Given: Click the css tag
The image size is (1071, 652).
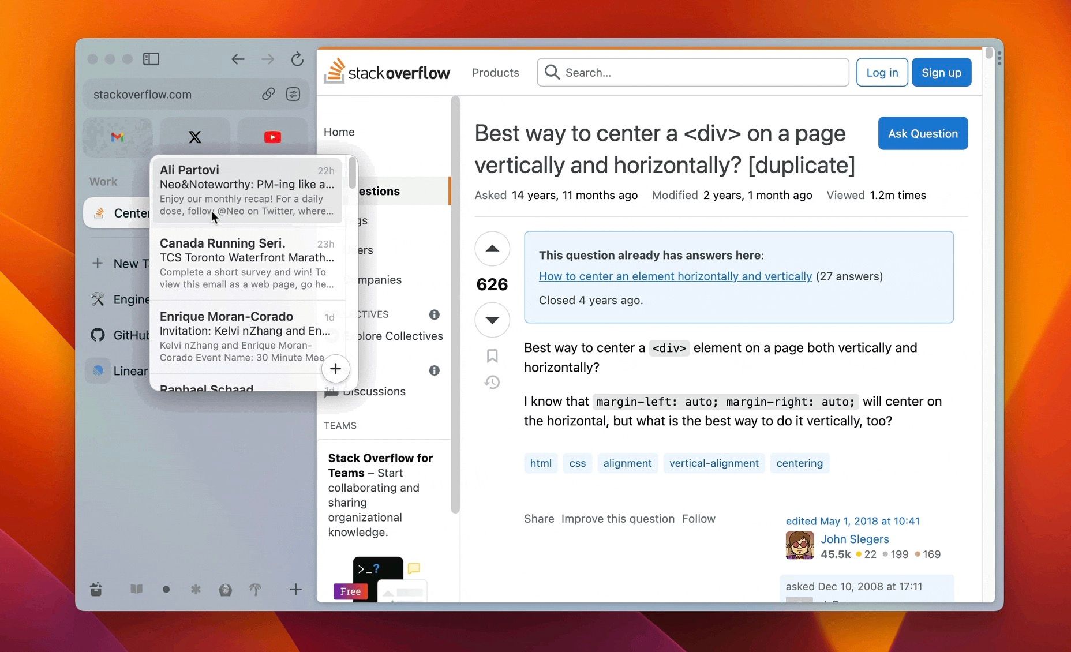Looking at the screenshot, I should click(577, 463).
